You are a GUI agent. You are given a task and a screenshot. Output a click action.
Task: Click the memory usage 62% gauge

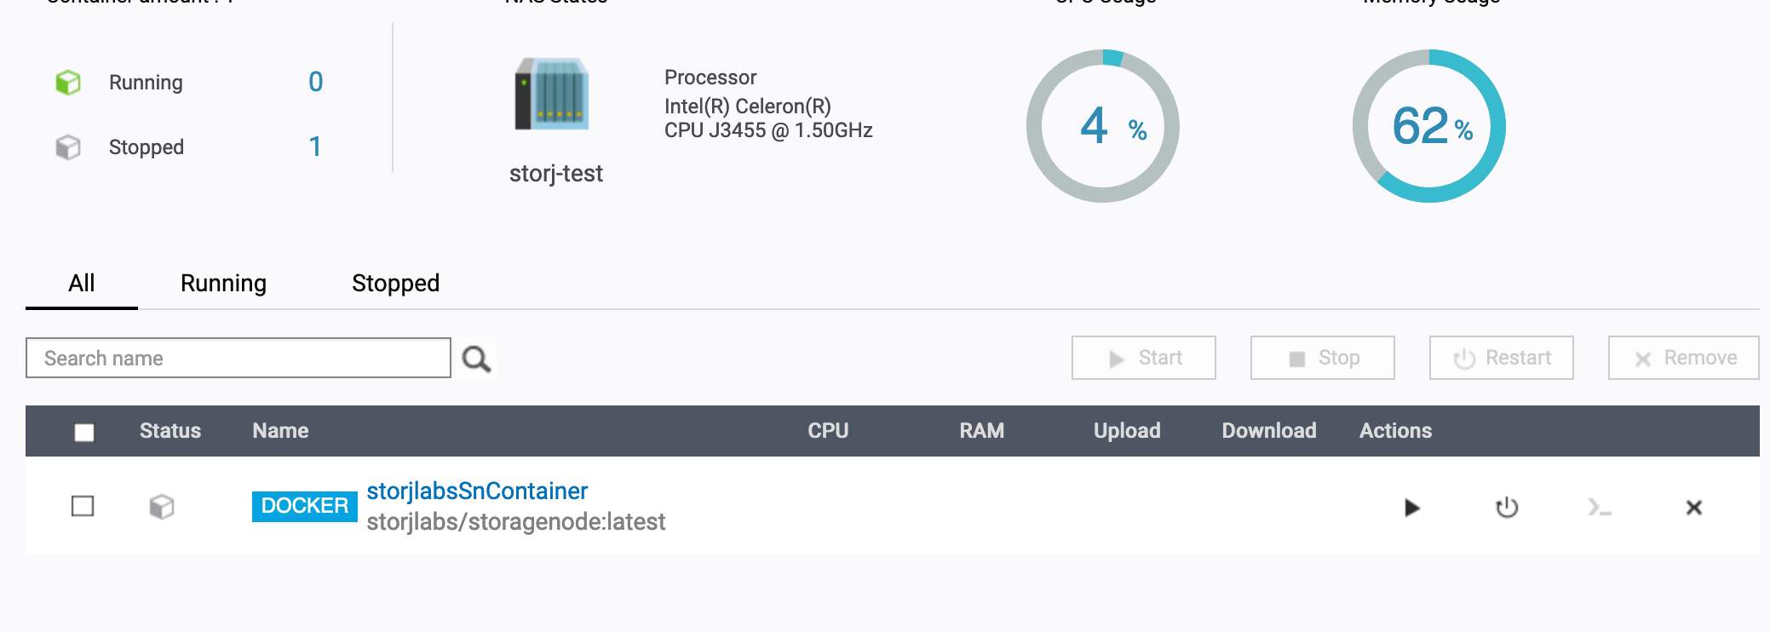1429,126
